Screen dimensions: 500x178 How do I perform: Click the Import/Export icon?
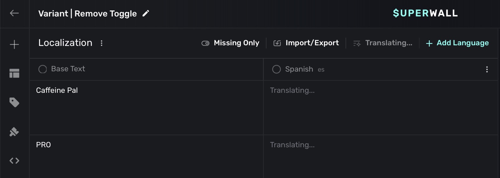(x=277, y=43)
